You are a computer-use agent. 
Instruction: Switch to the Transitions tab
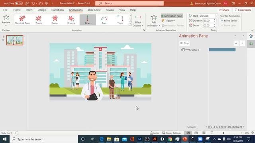[x=57, y=10]
